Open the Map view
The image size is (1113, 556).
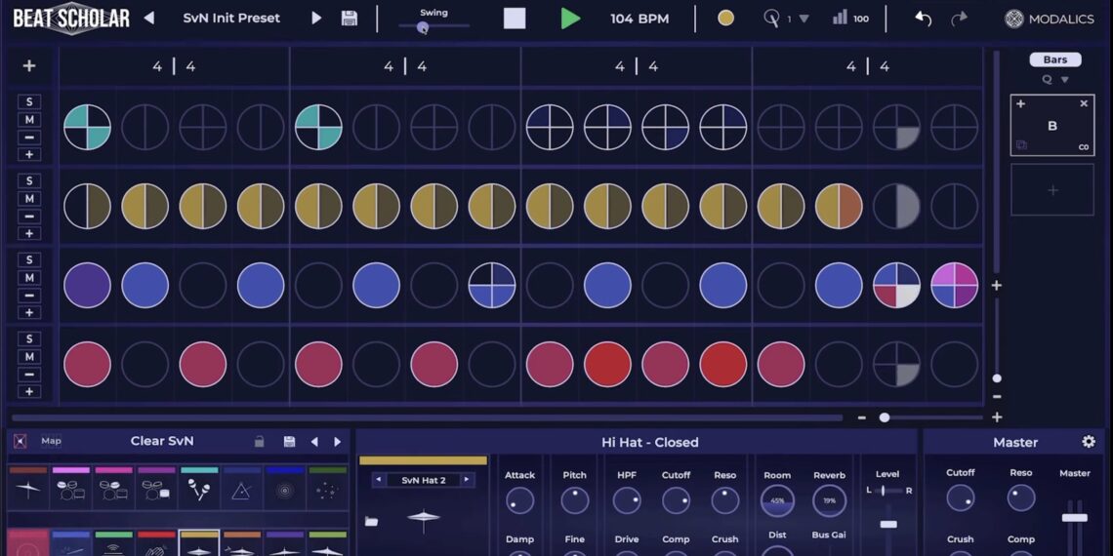51,441
